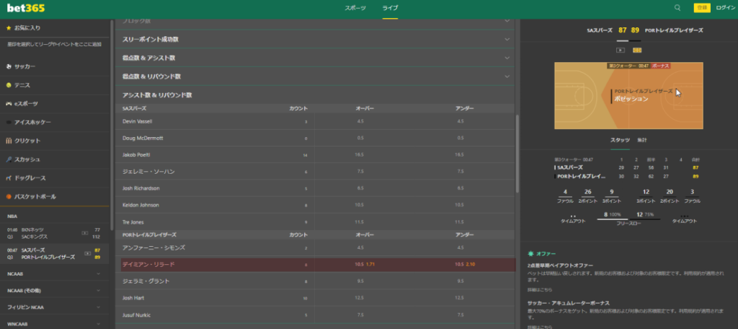The width and height of the screenshot is (738, 329).
Task: Expand the 得点数 & アシスト数 market
Action: [507, 58]
